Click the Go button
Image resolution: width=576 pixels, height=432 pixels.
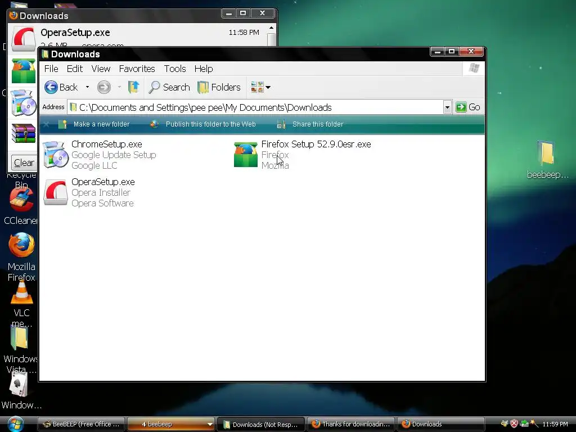(468, 107)
